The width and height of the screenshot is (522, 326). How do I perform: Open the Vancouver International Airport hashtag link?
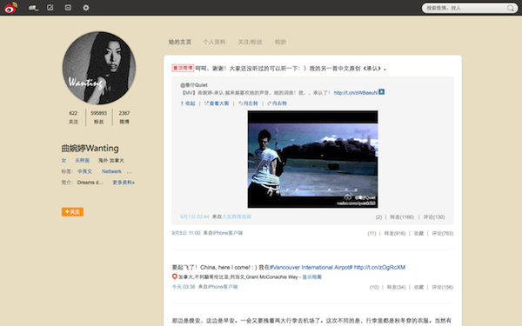tap(311, 267)
